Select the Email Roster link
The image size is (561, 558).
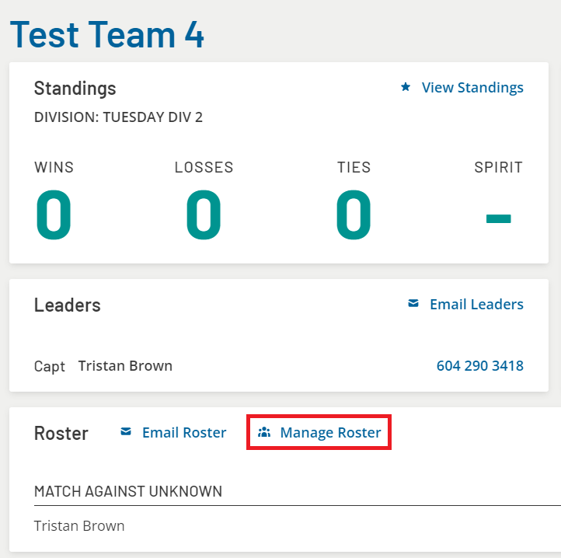[183, 433]
